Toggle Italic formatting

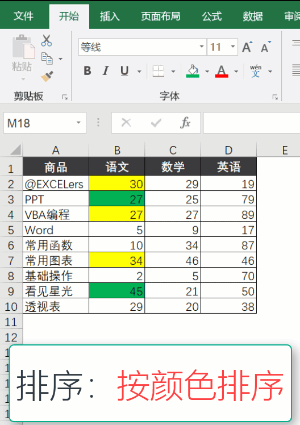coord(106,71)
